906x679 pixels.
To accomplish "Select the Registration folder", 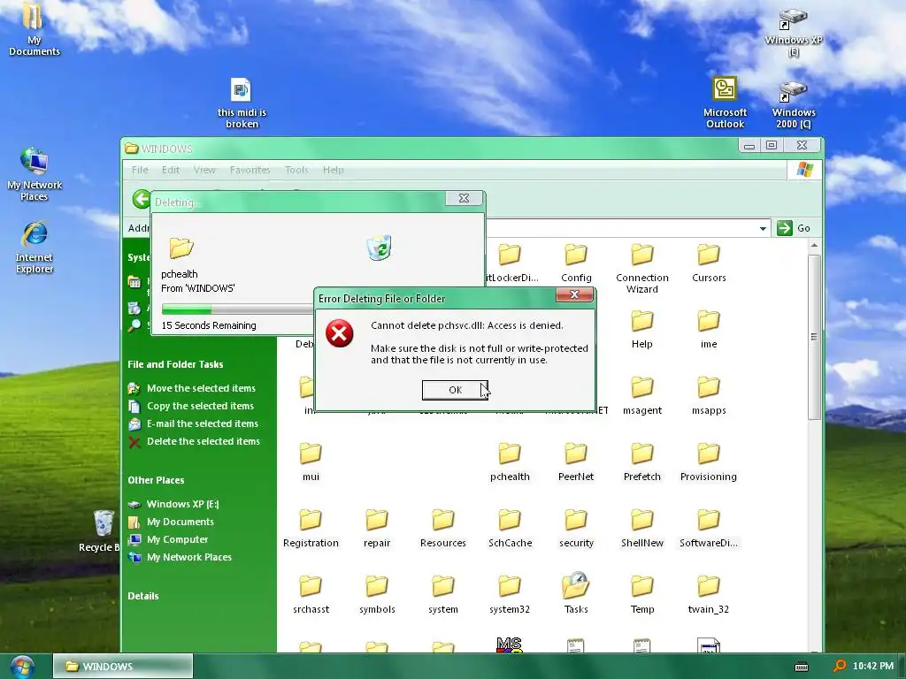I will pos(311,529).
